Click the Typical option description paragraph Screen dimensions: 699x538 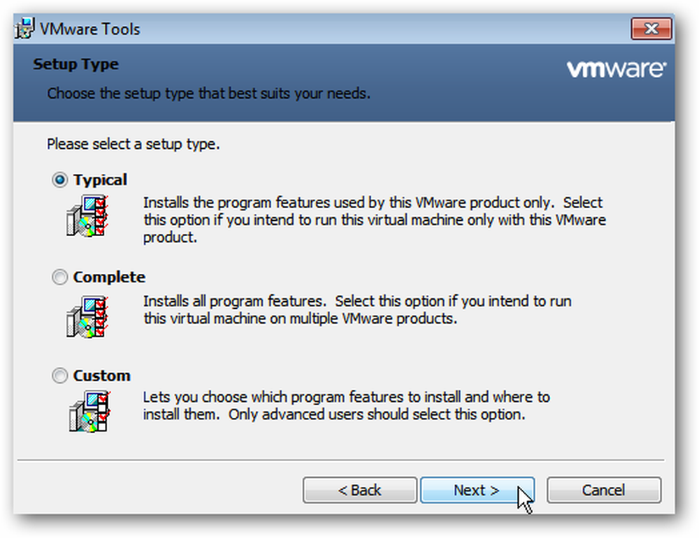(375, 220)
